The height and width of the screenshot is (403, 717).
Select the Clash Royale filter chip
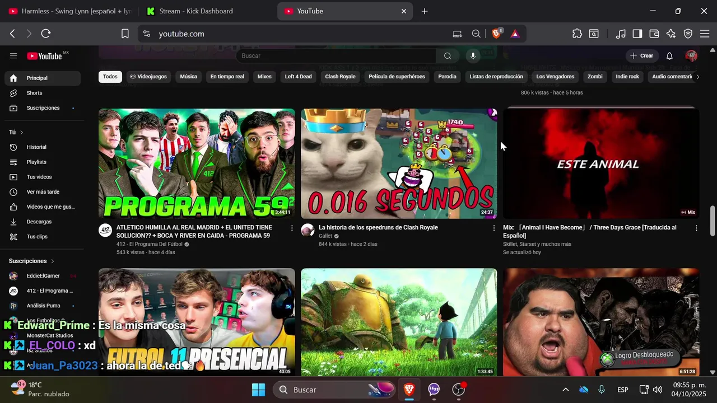point(340,77)
